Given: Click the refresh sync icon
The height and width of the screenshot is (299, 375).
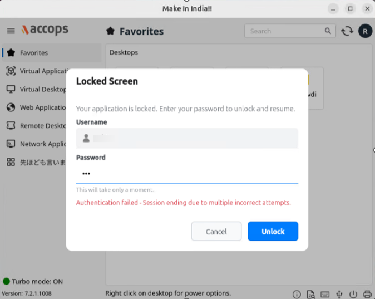Looking at the screenshot, I should click(x=347, y=31).
